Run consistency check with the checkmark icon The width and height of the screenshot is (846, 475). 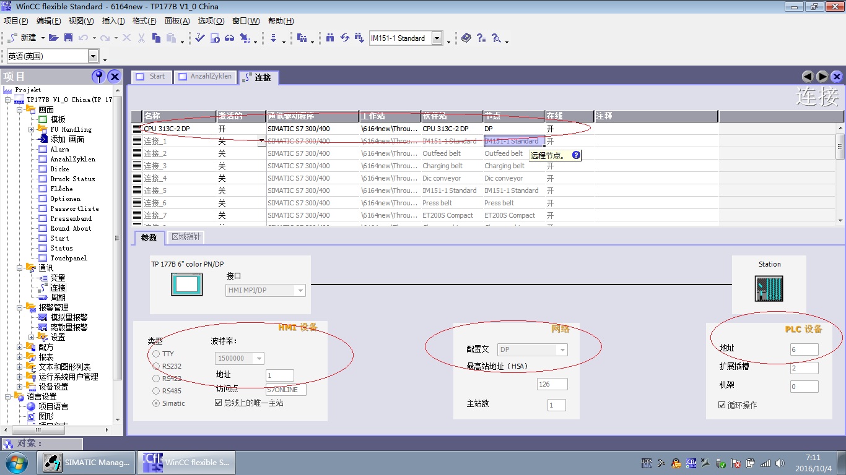tap(200, 38)
